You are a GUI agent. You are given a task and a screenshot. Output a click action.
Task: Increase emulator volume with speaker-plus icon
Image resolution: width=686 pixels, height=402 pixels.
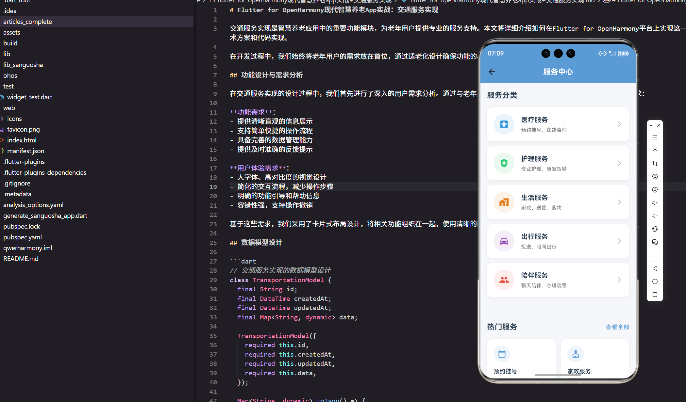tap(655, 203)
